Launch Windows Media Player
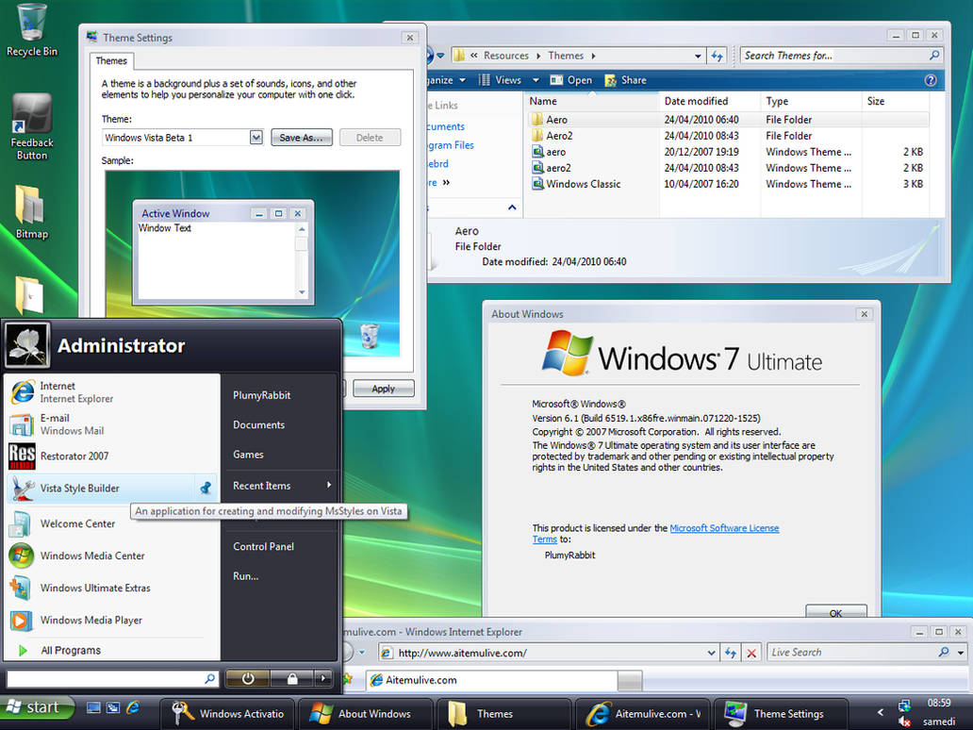The height and width of the screenshot is (730, 973). [x=90, y=620]
